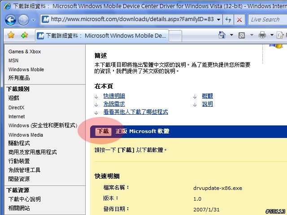
Task: Open Windows Mobile sidebar link
Action: 26,69
